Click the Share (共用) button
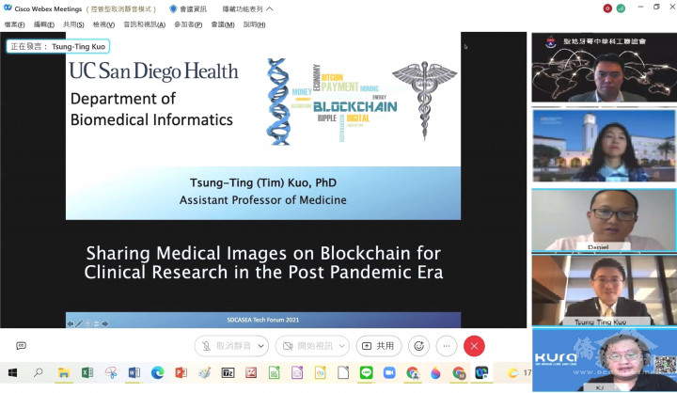This screenshot has height=393, width=677. (x=379, y=346)
